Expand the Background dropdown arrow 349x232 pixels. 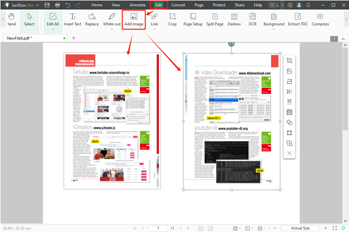coord(274,29)
